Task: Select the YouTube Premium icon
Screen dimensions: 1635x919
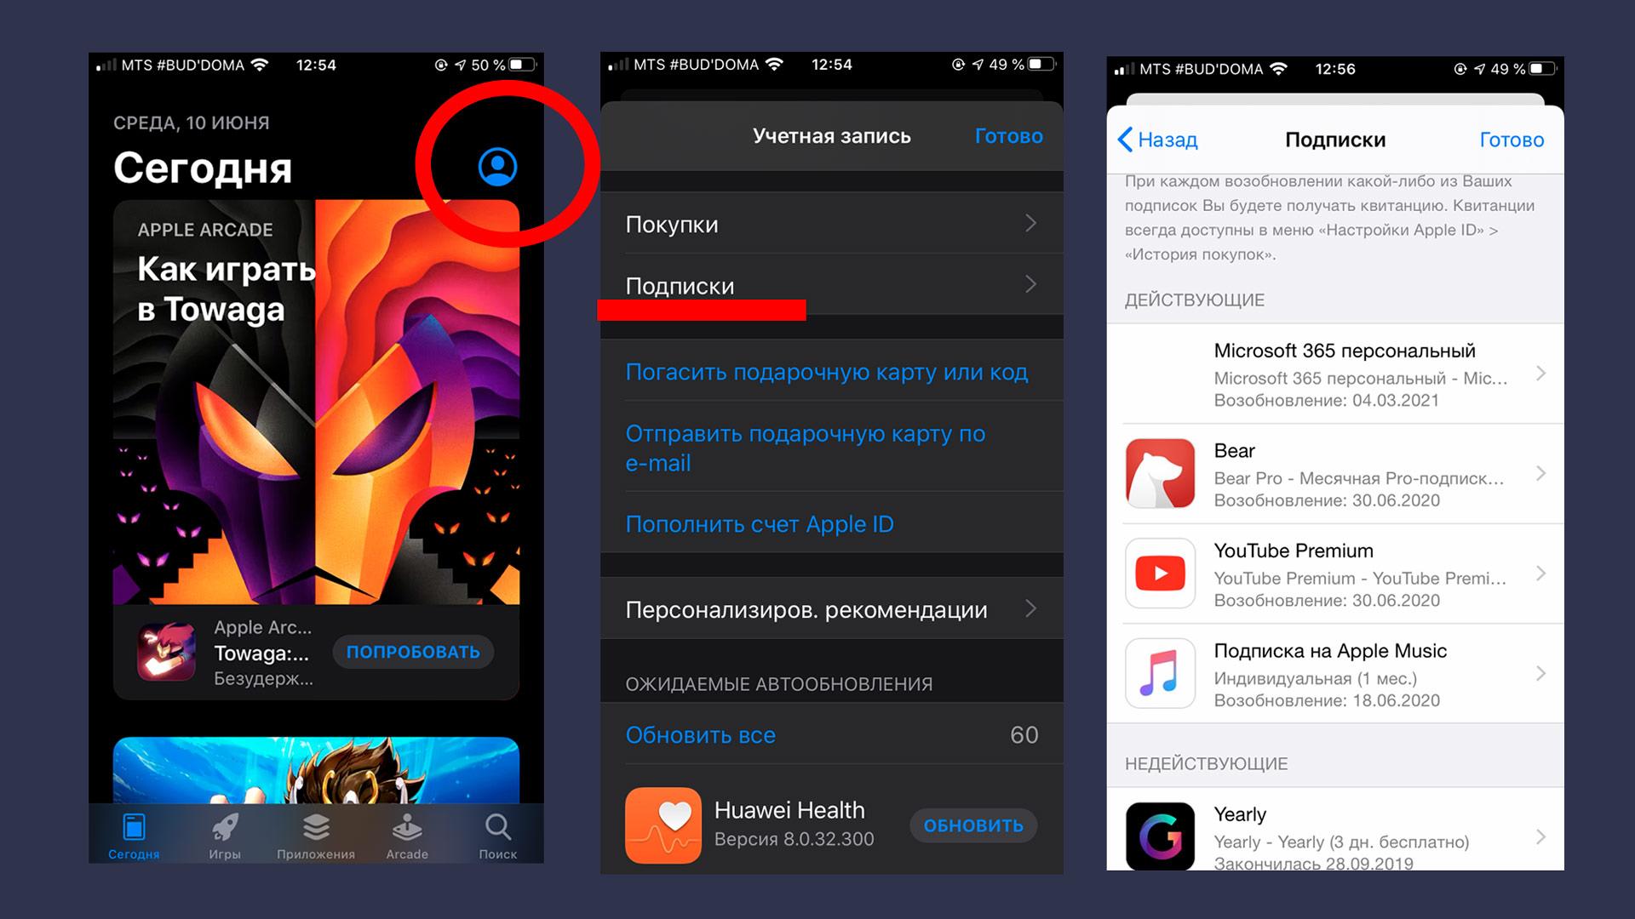Action: pyautogui.click(x=1160, y=574)
